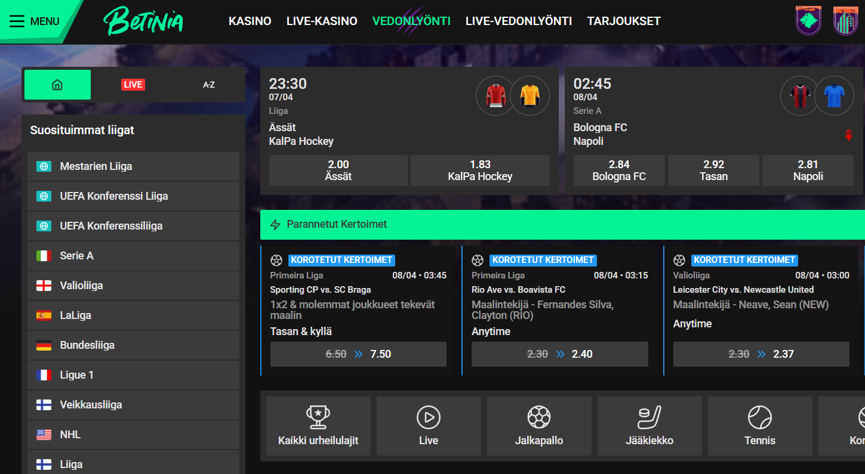Open Bundesliiga league
The height and width of the screenshot is (474, 865).
(133, 345)
